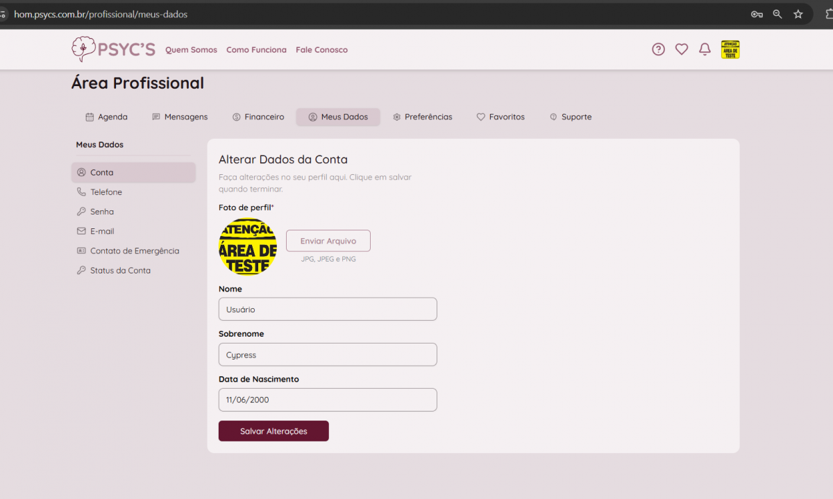The image size is (833, 499).
Task: Click the user avatar in header
Action: point(730,49)
